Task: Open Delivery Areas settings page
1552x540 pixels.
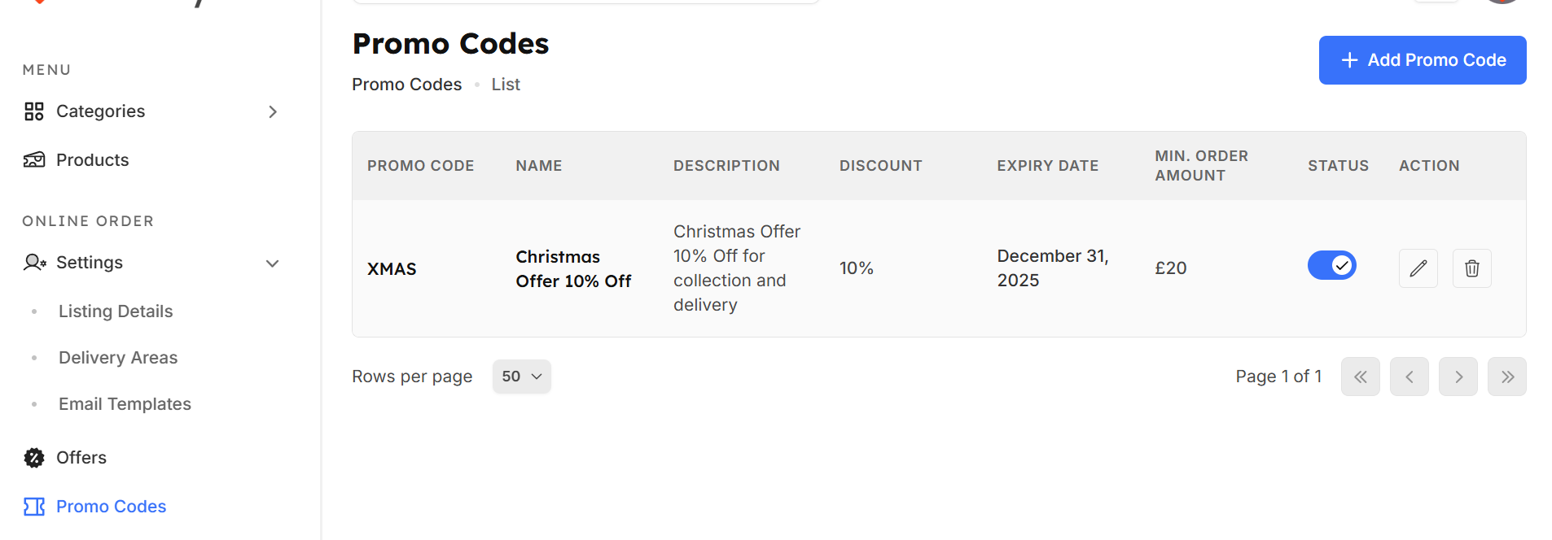Action: pos(118,358)
